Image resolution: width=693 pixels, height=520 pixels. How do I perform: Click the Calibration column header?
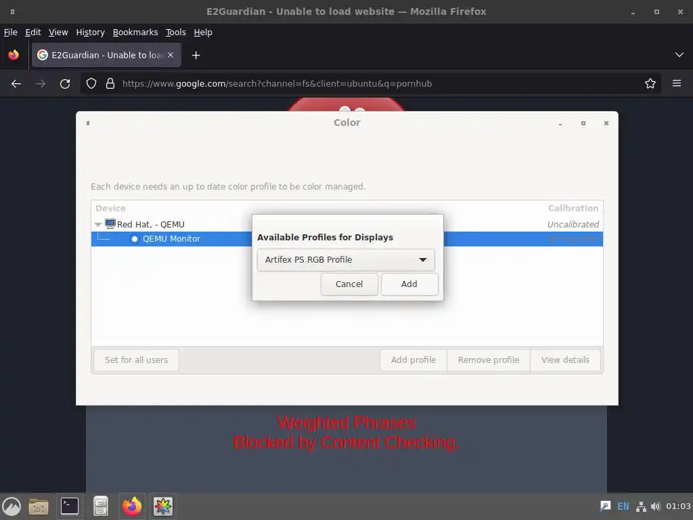click(573, 209)
